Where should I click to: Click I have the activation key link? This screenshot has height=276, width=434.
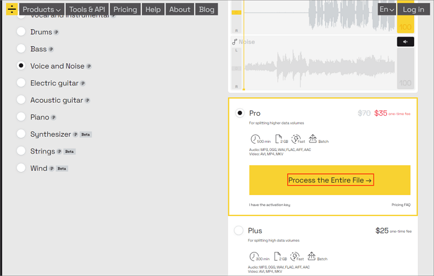(270, 205)
